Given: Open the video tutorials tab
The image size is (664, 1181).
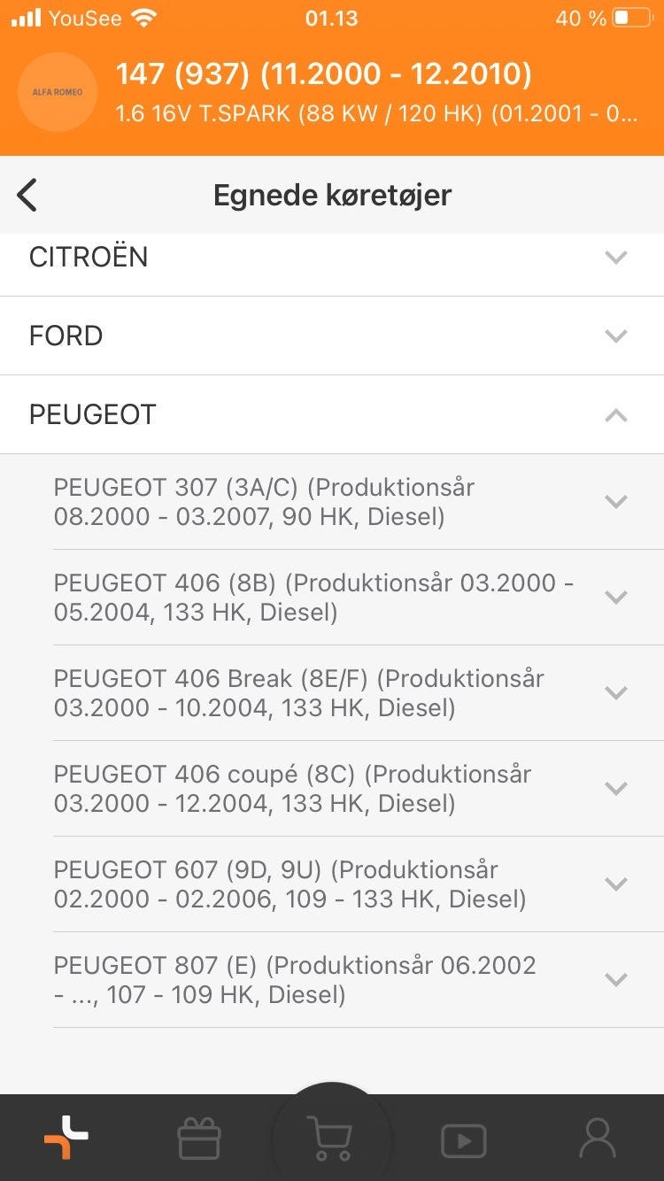Looking at the screenshot, I should point(464,1139).
